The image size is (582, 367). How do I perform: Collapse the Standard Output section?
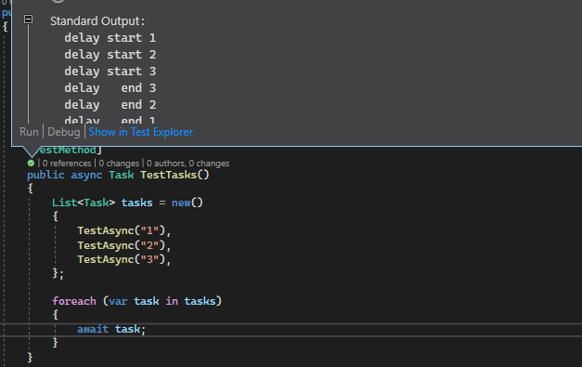(28, 19)
